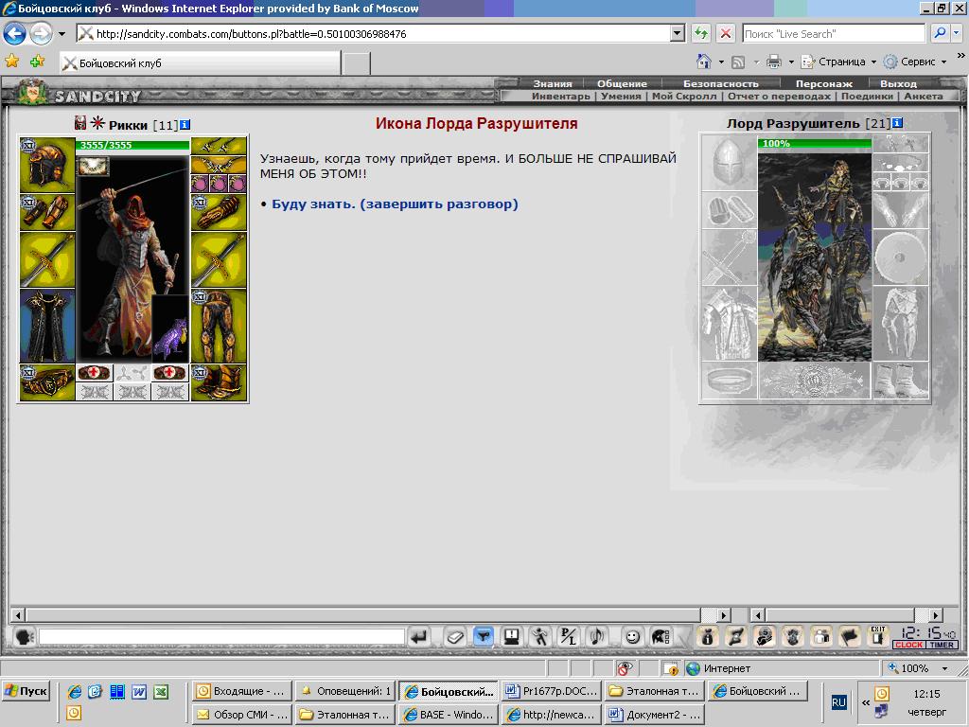969x727 pixels.
Task: Open the Знания menu
Action: click(553, 83)
